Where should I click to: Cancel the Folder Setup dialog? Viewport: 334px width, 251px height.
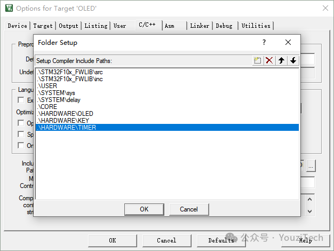coord(189,209)
